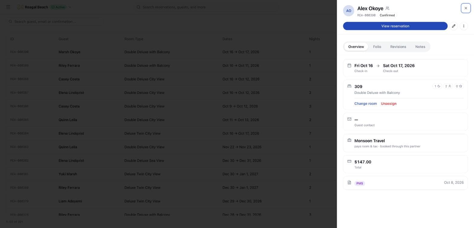
Task: Click the $147.00 total amount
Action: (x=363, y=162)
